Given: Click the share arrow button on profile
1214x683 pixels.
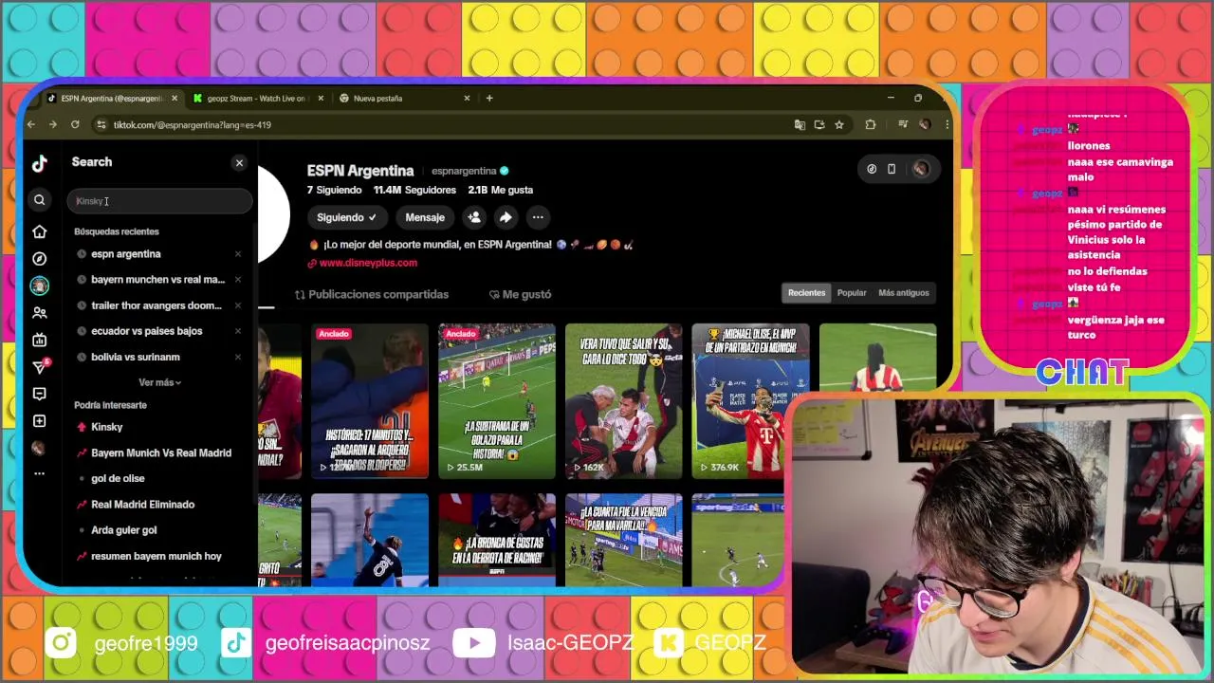Looking at the screenshot, I should (x=506, y=217).
